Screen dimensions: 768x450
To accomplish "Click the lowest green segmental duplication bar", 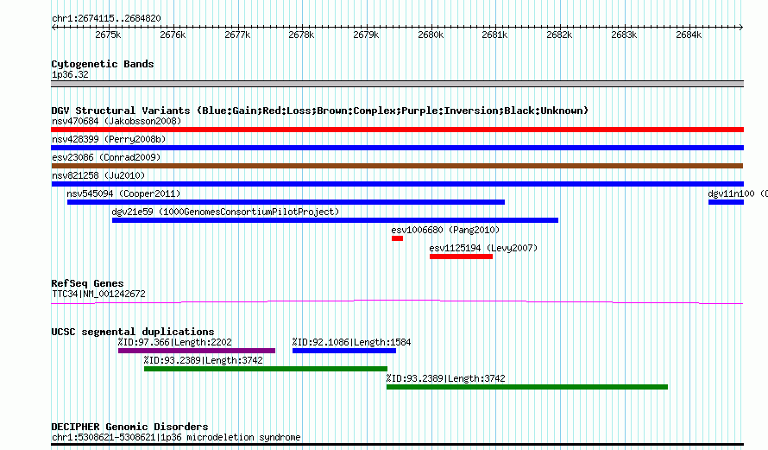I will point(527,387).
